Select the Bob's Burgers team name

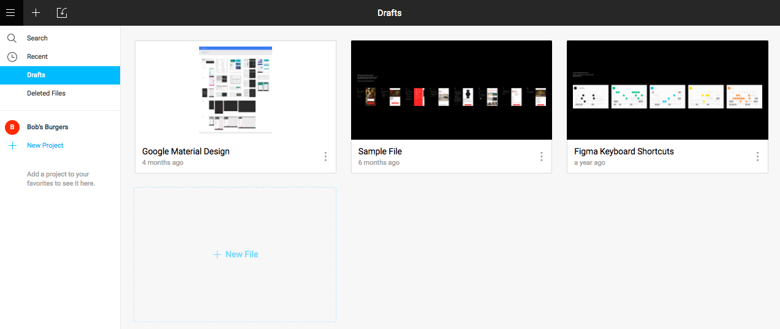click(48, 127)
